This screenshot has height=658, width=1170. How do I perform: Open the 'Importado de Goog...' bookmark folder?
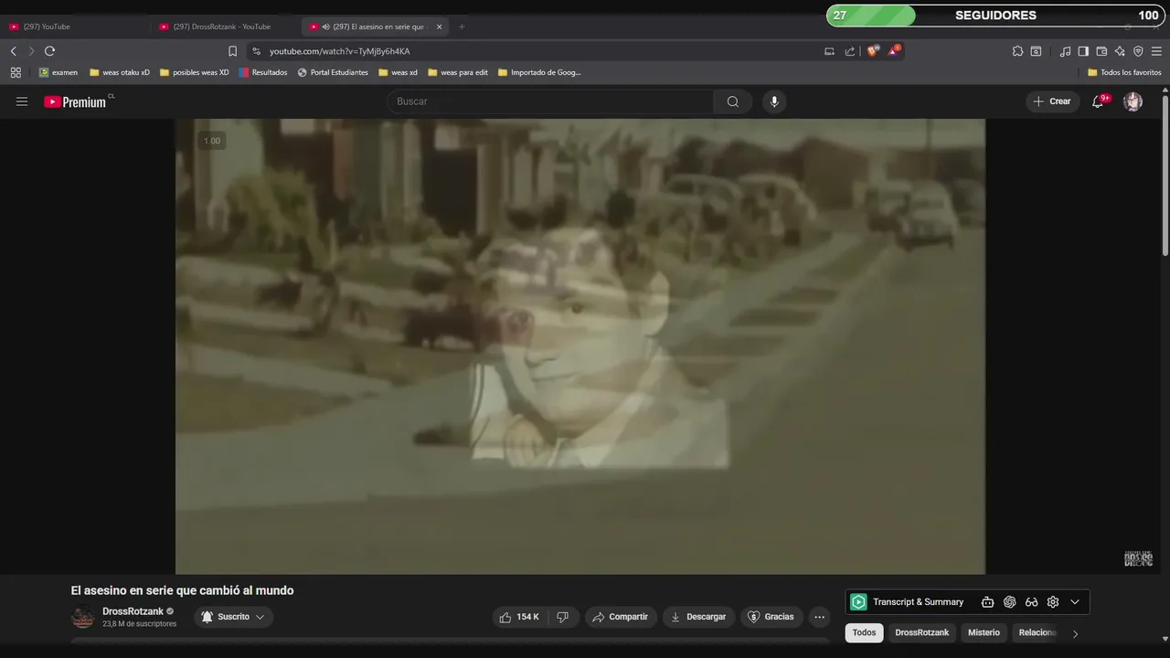pos(539,72)
